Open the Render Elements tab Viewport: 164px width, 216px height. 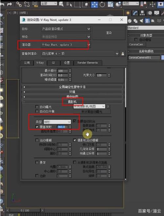88,63
